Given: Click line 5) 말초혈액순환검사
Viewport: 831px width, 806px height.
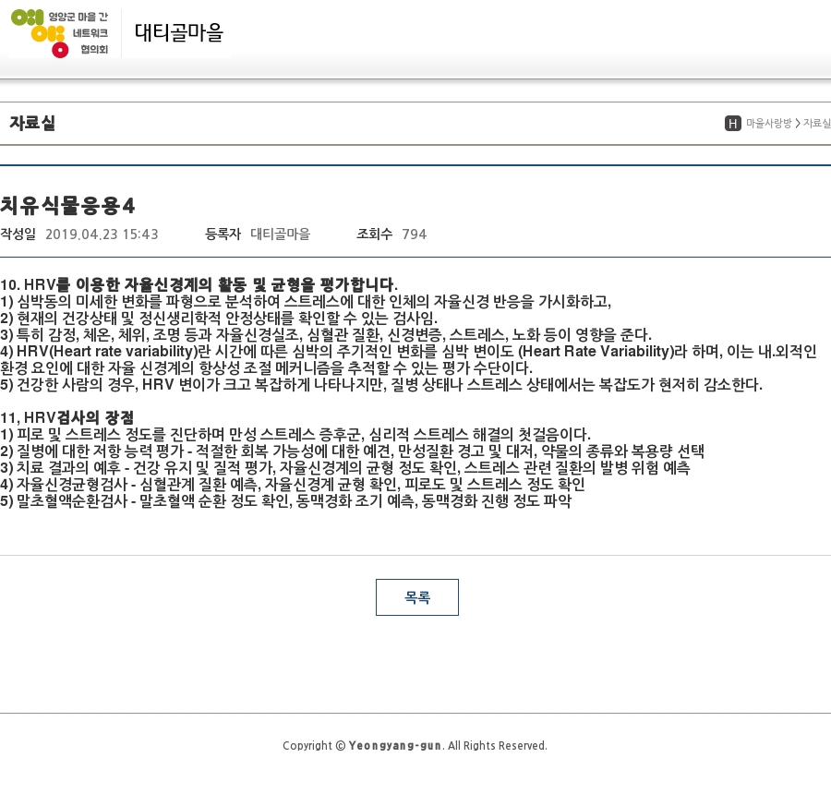Looking at the screenshot, I should 285,500.
